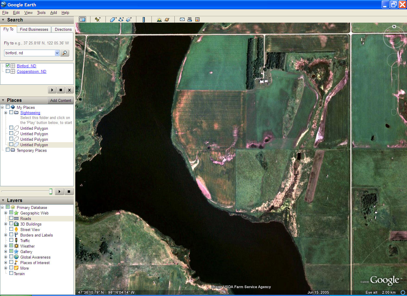Open the Ruler measuring tool
The image size is (407, 296).
pyautogui.click(x=144, y=19)
